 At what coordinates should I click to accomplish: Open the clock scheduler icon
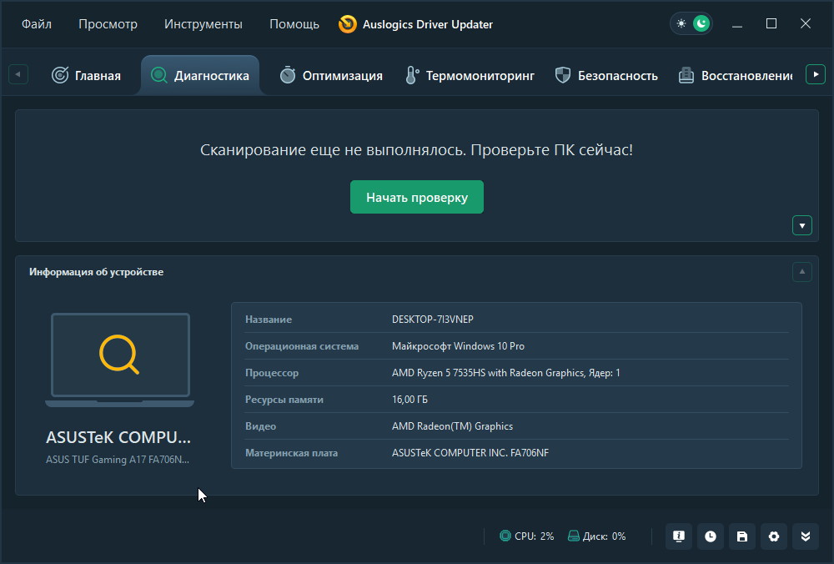[711, 536]
